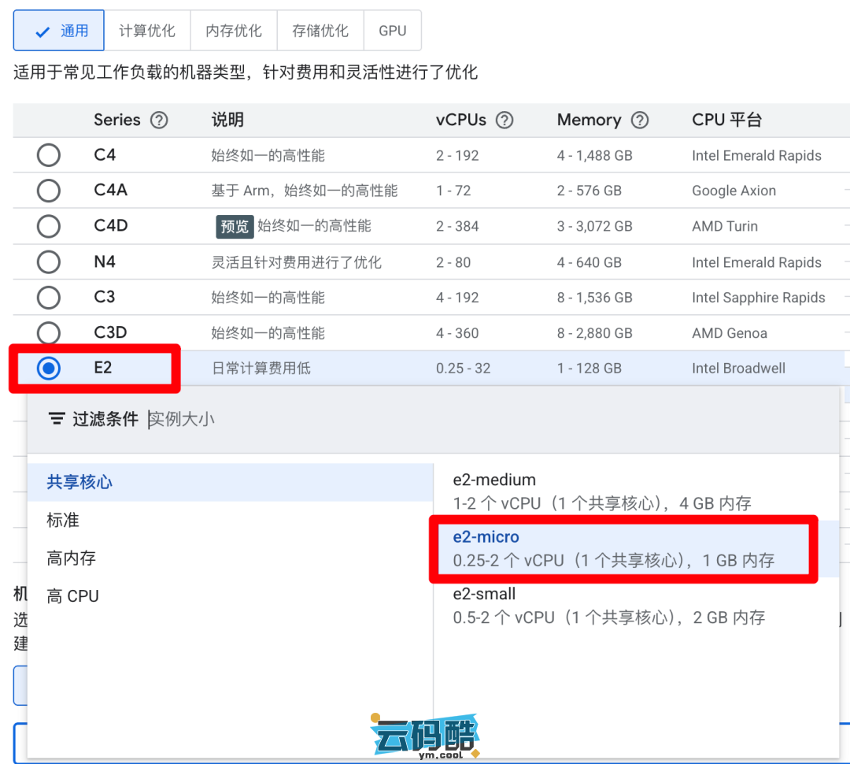
Task: Select the C4A series radio button
Action: point(49,191)
